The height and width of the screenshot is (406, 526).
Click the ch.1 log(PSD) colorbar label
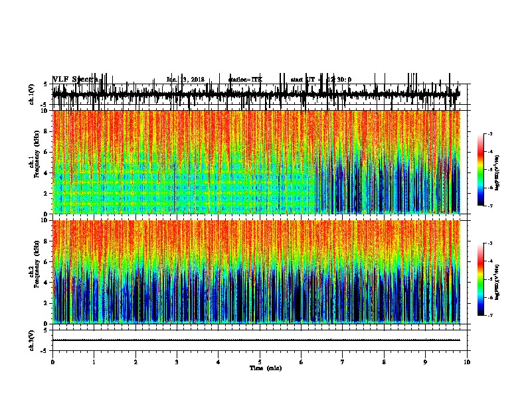pyautogui.click(x=497, y=172)
